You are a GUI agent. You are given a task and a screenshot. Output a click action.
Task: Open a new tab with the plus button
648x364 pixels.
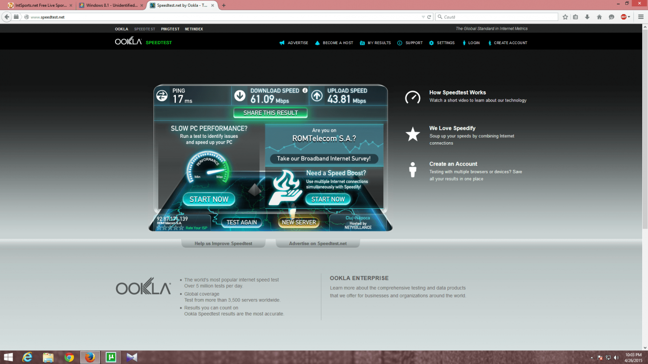(x=224, y=5)
